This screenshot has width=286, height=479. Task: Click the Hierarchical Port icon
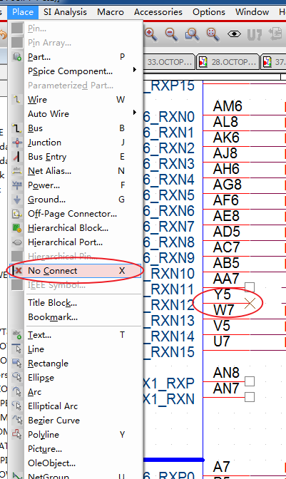coord(17,242)
